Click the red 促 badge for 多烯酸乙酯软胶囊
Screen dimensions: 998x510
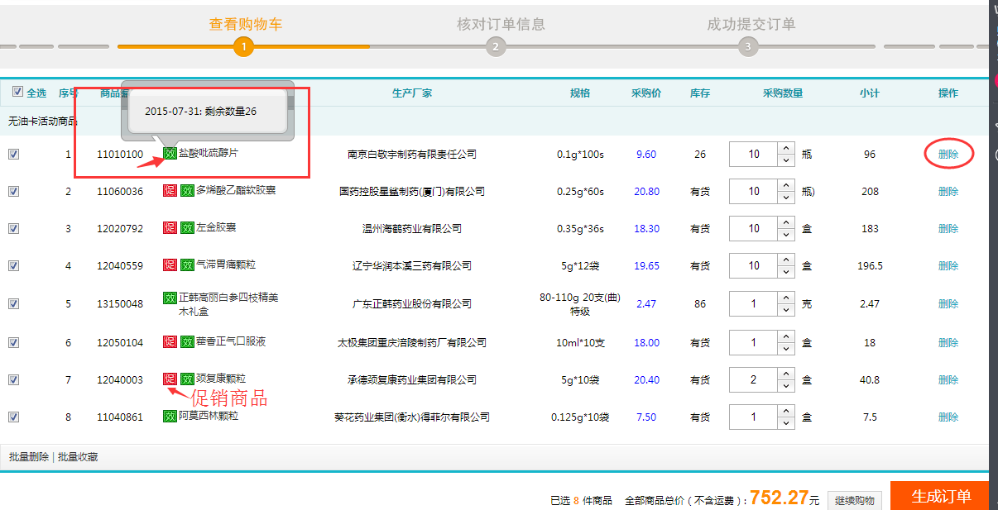pos(170,191)
